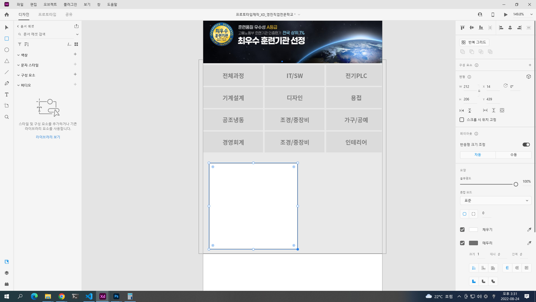Screen dimensions: 536x302
Task: Click the desktop preview play button
Action: click(x=506, y=15)
